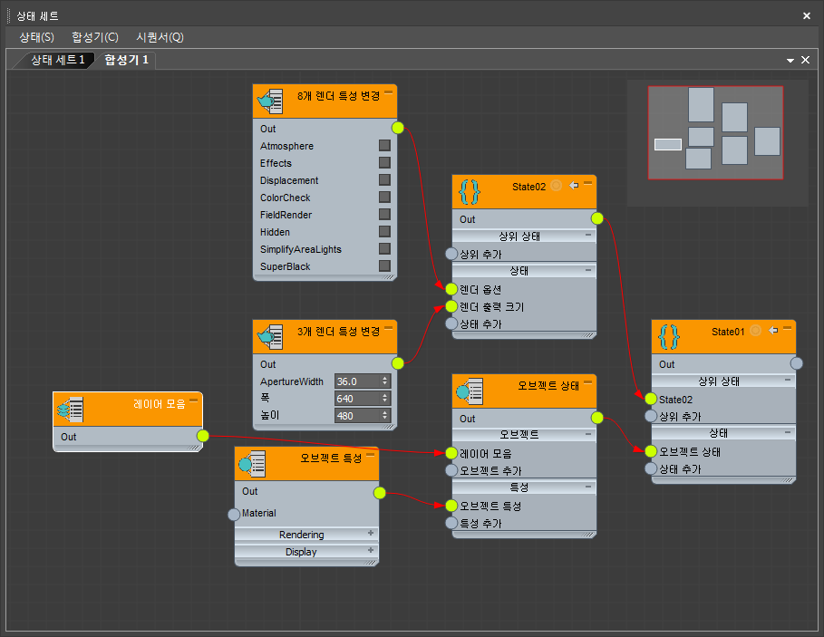Viewport: 824px width, 637px height.
Task: Enable the SimplifyAreaLights checkbox
Action: click(384, 249)
